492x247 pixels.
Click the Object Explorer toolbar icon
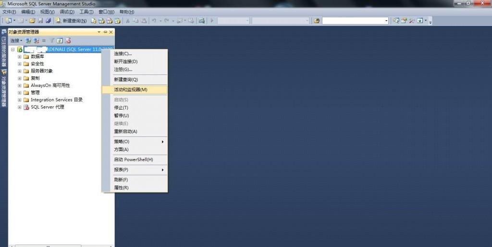point(396,21)
